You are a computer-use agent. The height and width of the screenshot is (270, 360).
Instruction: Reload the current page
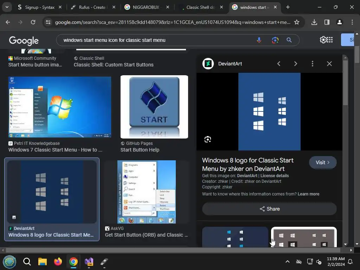coord(33,22)
